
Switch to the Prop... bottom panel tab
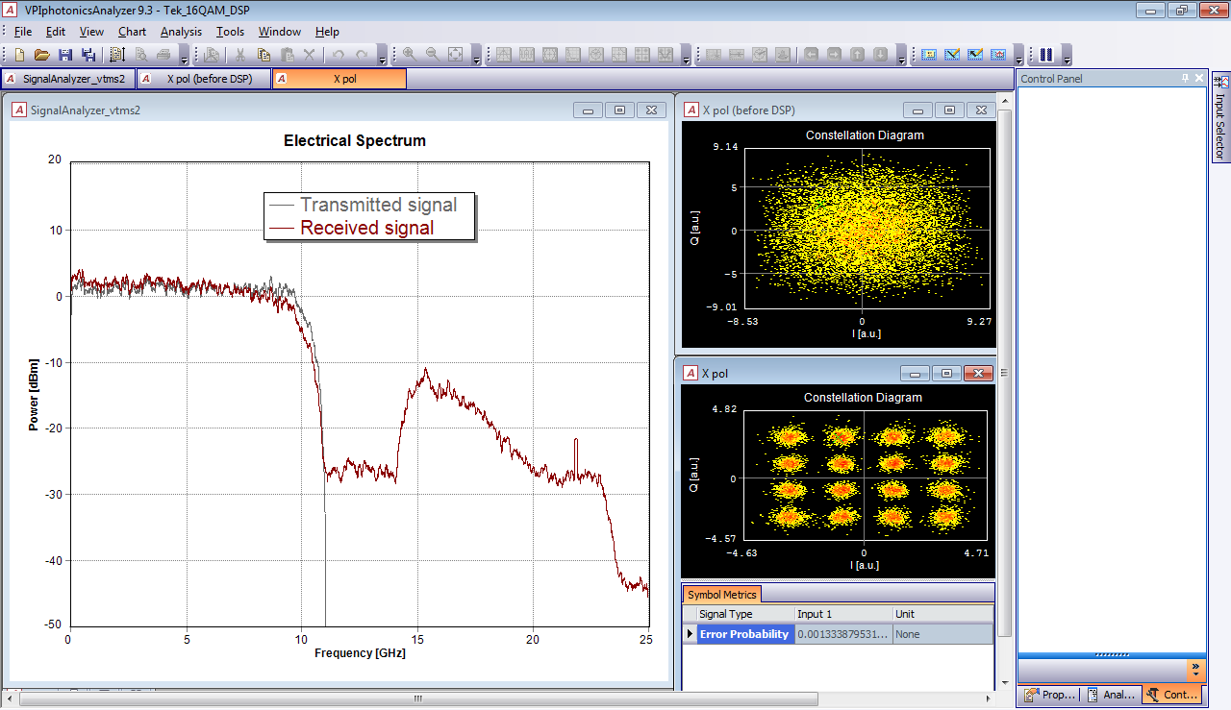click(x=1050, y=695)
